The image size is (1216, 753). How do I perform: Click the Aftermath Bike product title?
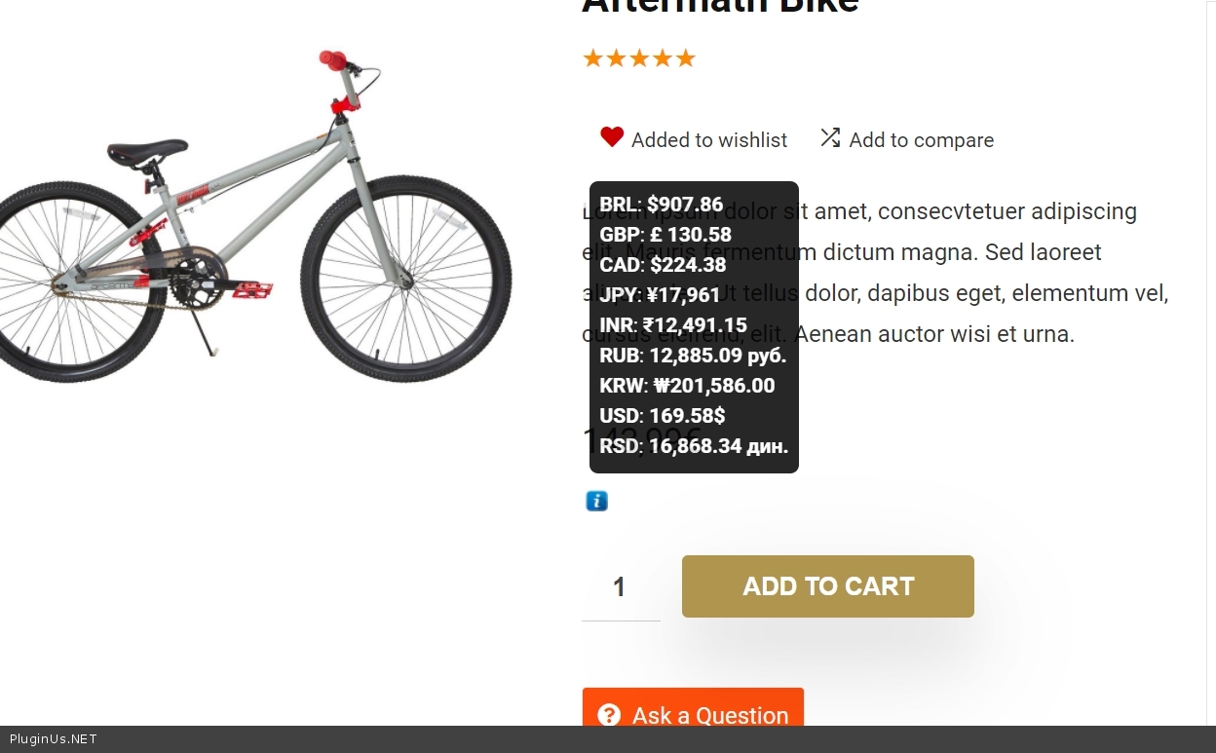click(720, 6)
